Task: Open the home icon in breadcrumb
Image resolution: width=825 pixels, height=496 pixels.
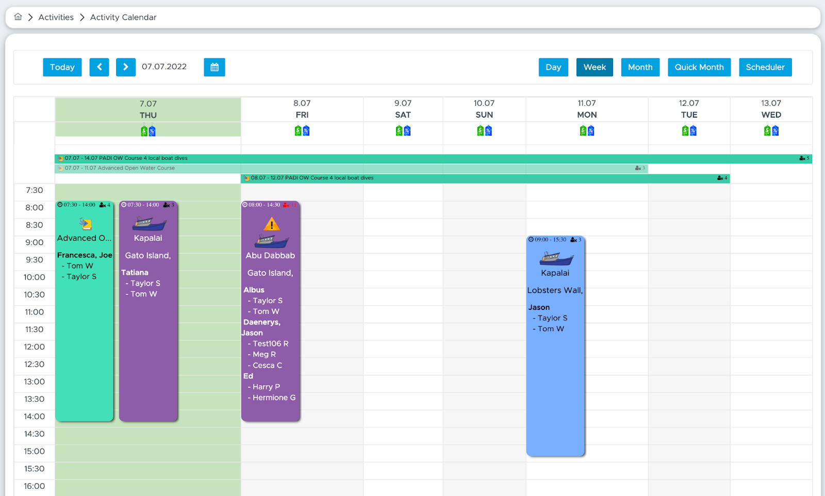Action: 18,17
